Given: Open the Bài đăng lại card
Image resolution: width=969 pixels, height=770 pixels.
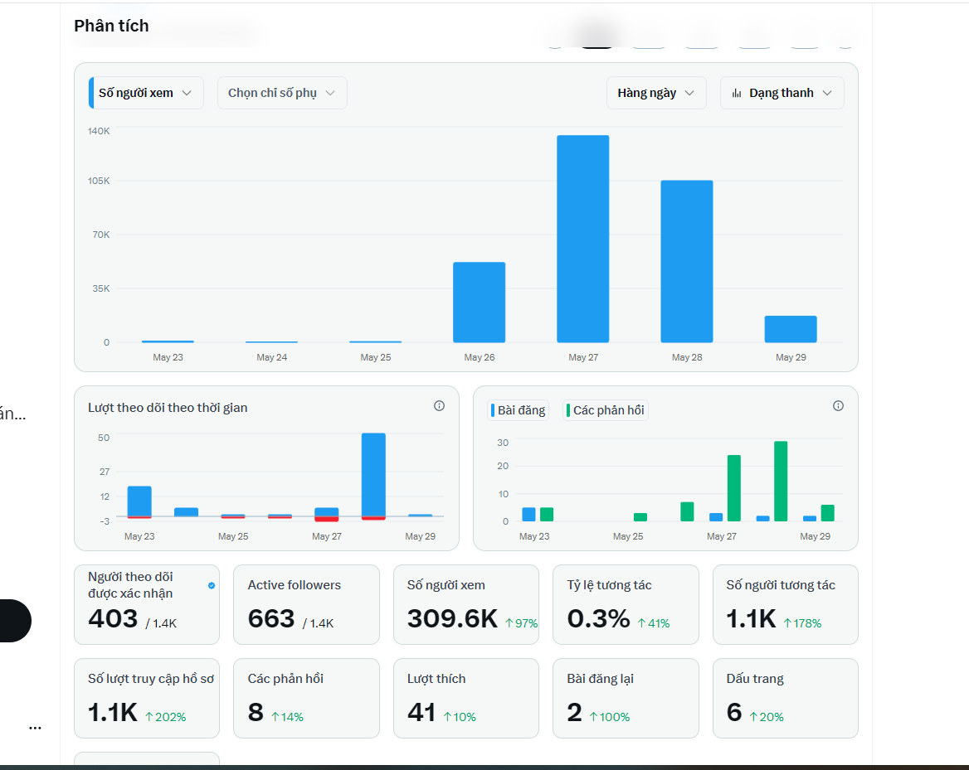Looking at the screenshot, I should click(x=626, y=699).
